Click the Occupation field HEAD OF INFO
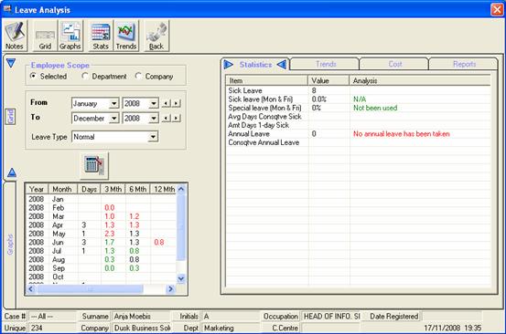506x334 pixels. (331, 317)
